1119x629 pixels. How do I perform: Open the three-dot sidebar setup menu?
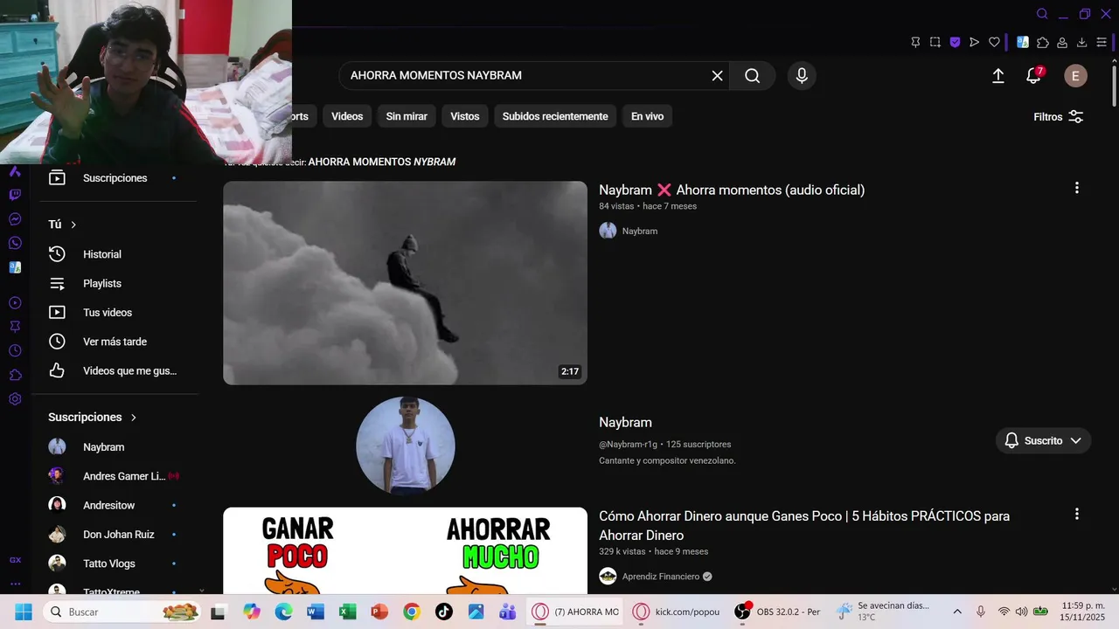pos(15,584)
